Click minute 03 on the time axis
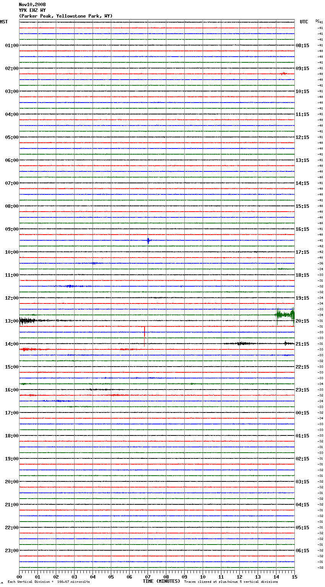Screen dimensions: 325x587 [x=75, y=577]
